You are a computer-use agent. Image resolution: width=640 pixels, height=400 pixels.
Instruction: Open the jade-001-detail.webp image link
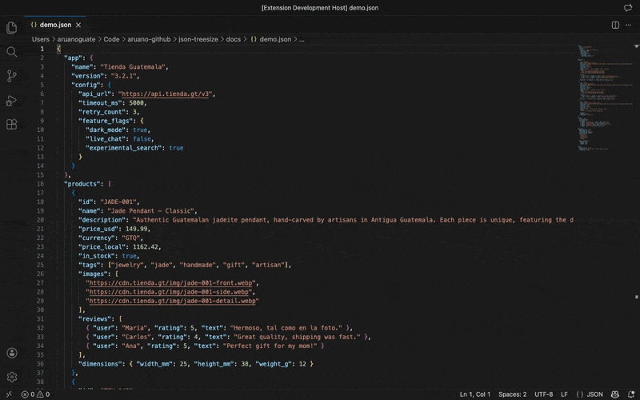[172, 301]
